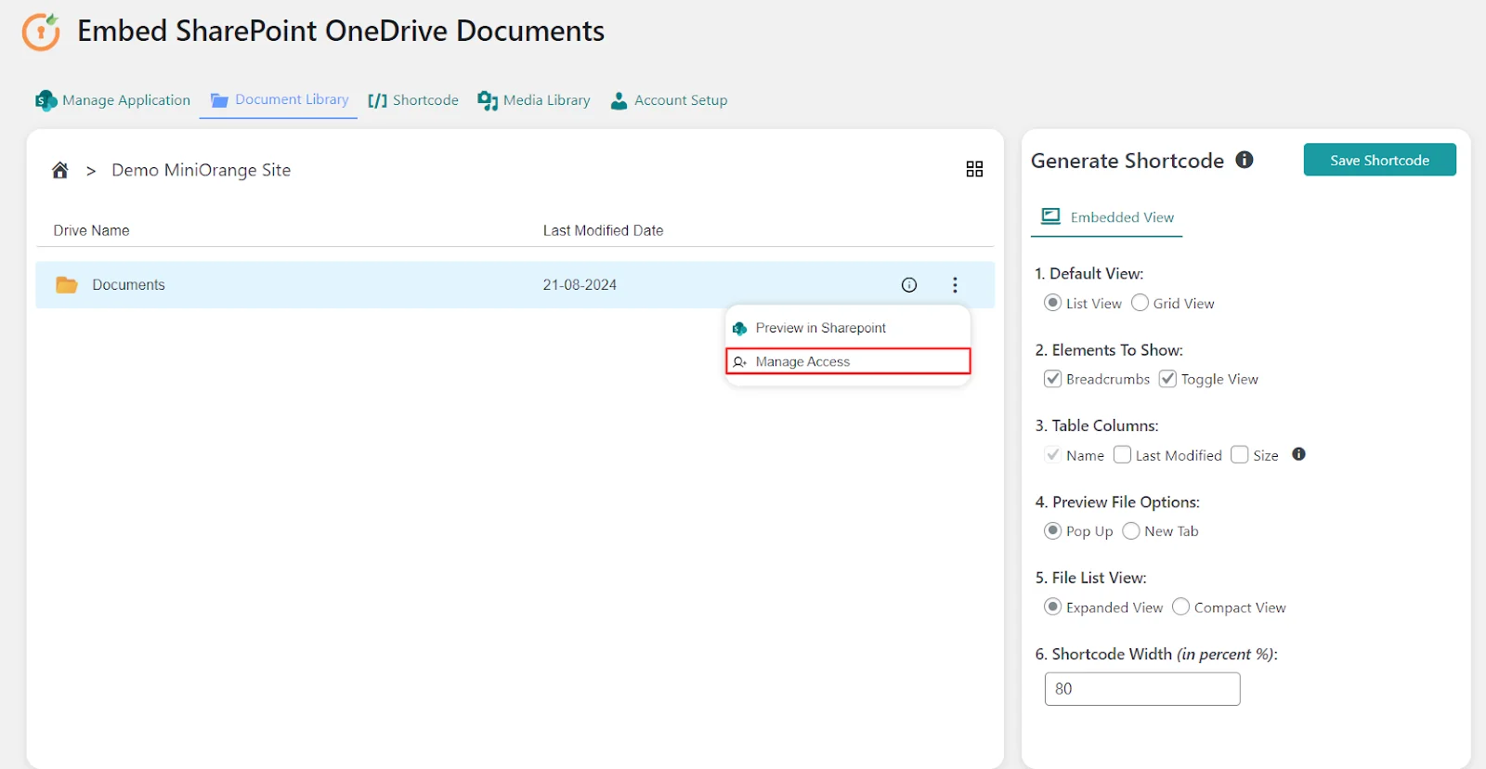Click Last Modified Date column header

coord(604,230)
